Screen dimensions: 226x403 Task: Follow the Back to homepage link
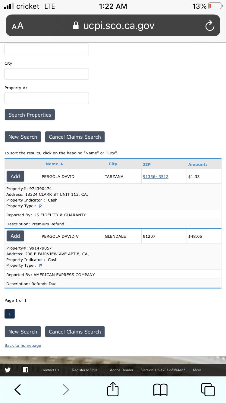(x=23, y=345)
